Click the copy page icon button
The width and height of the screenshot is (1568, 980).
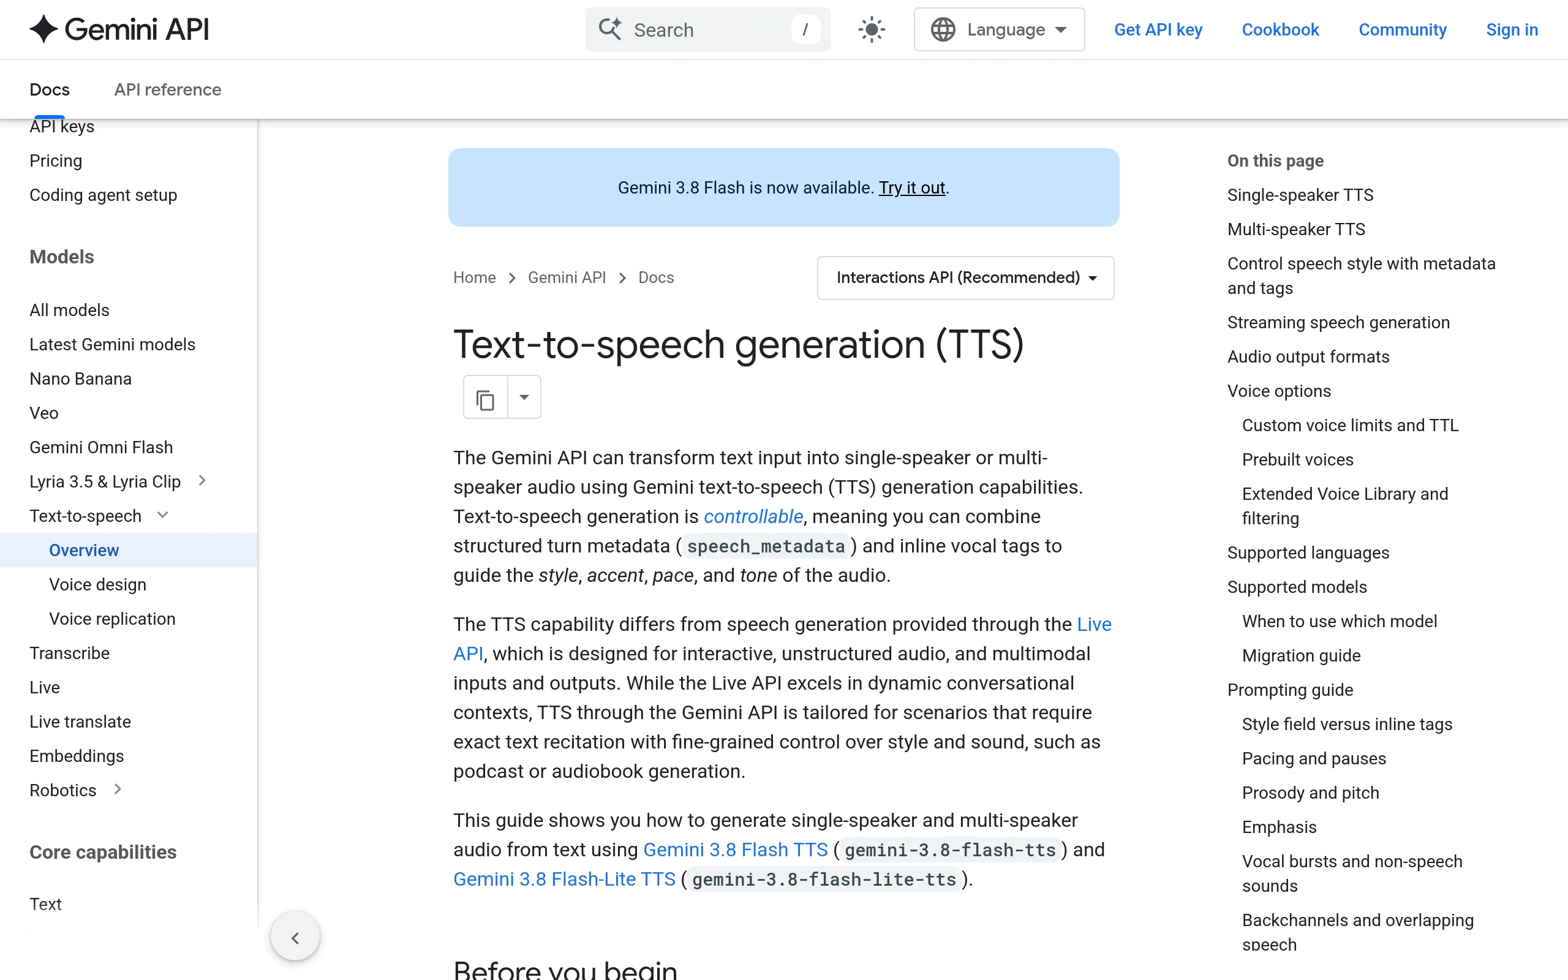point(485,397)
